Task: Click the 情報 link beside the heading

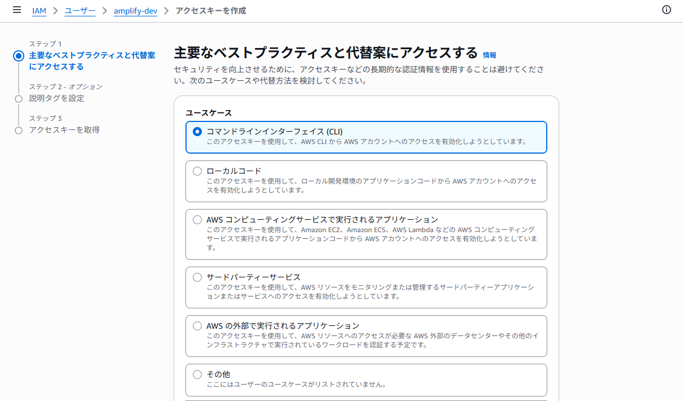Action: click(x=490, y=55)
